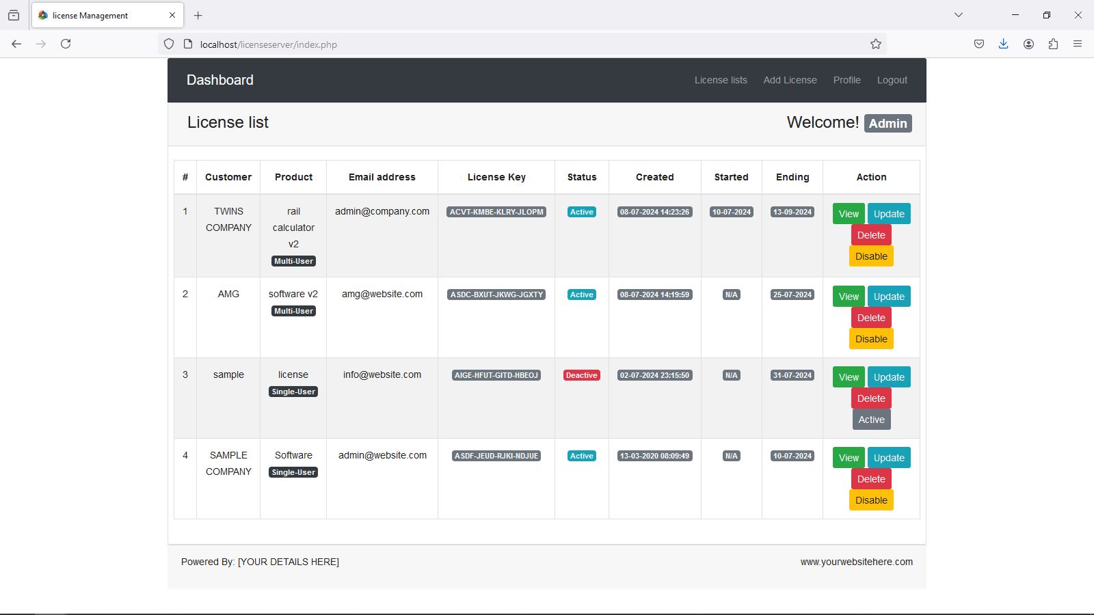The width and height of the screenshot is (1094, 615).
Task: Click the www.yourwebsitehere.com footer text
Action: point(857,562)
